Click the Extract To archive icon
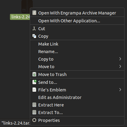The image size is (127, 127). 34,112
